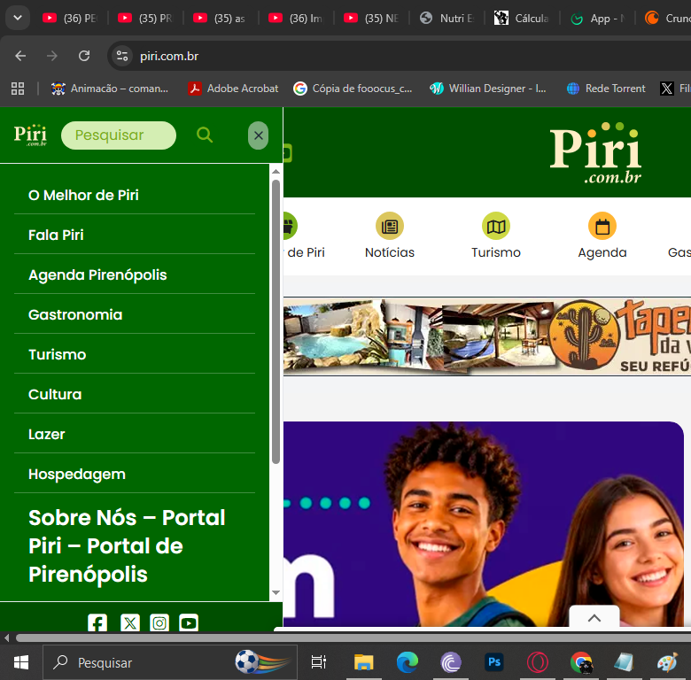Viewport: 691px width, 680px height.
Task: Switch to the (35) as YouTube tab
Action: (221, 18)
